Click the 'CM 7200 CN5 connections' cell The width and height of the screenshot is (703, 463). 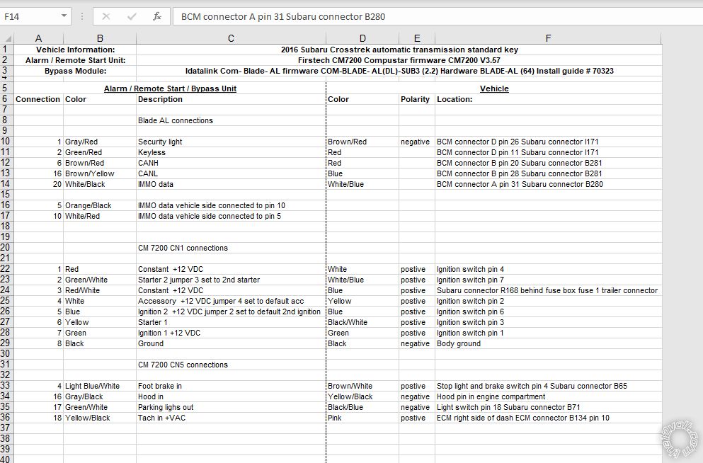[x=231, y=365]
